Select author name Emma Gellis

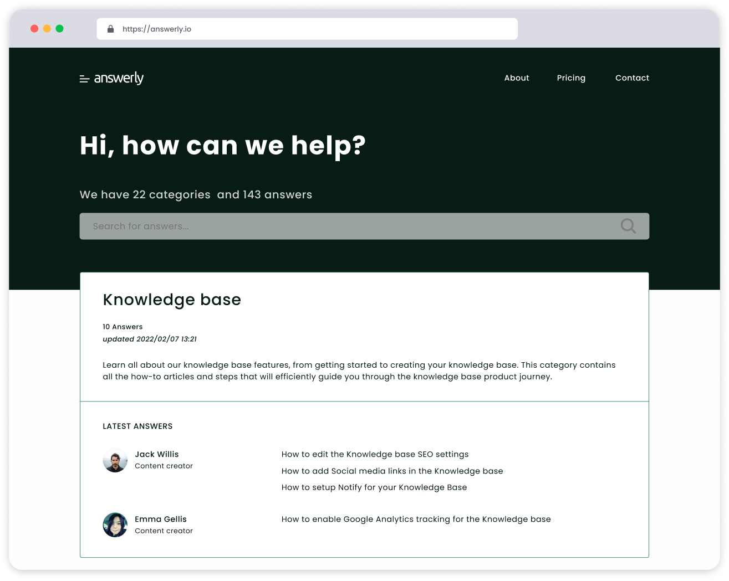(x=161, y=519)
